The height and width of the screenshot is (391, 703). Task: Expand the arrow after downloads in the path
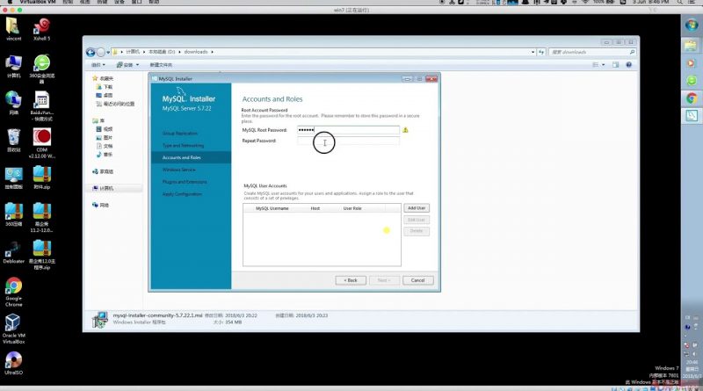(x=212, y=52)
